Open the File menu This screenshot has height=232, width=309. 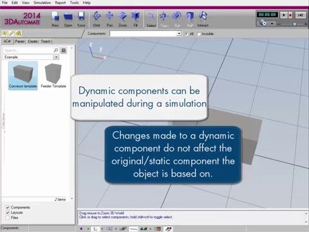5,3
